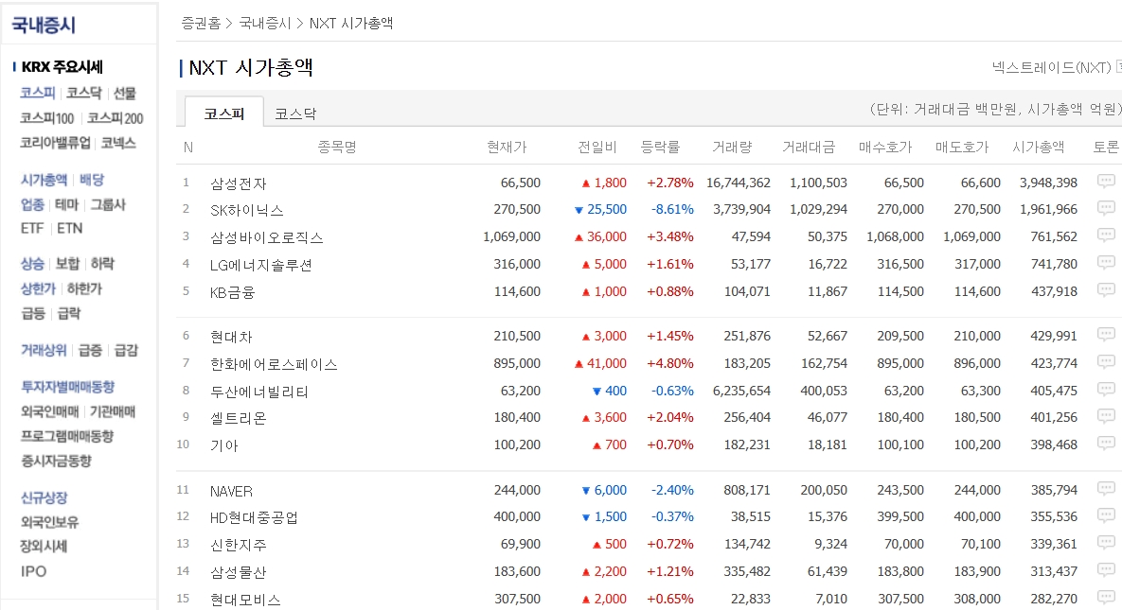Open discussion board icon for 삼성물산
The width and height of the screenshot is (1122, 610).
coord(1106,570)
